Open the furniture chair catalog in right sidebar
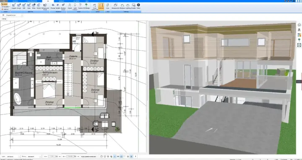This screenshot has height=160, width=302. [299, 30]
